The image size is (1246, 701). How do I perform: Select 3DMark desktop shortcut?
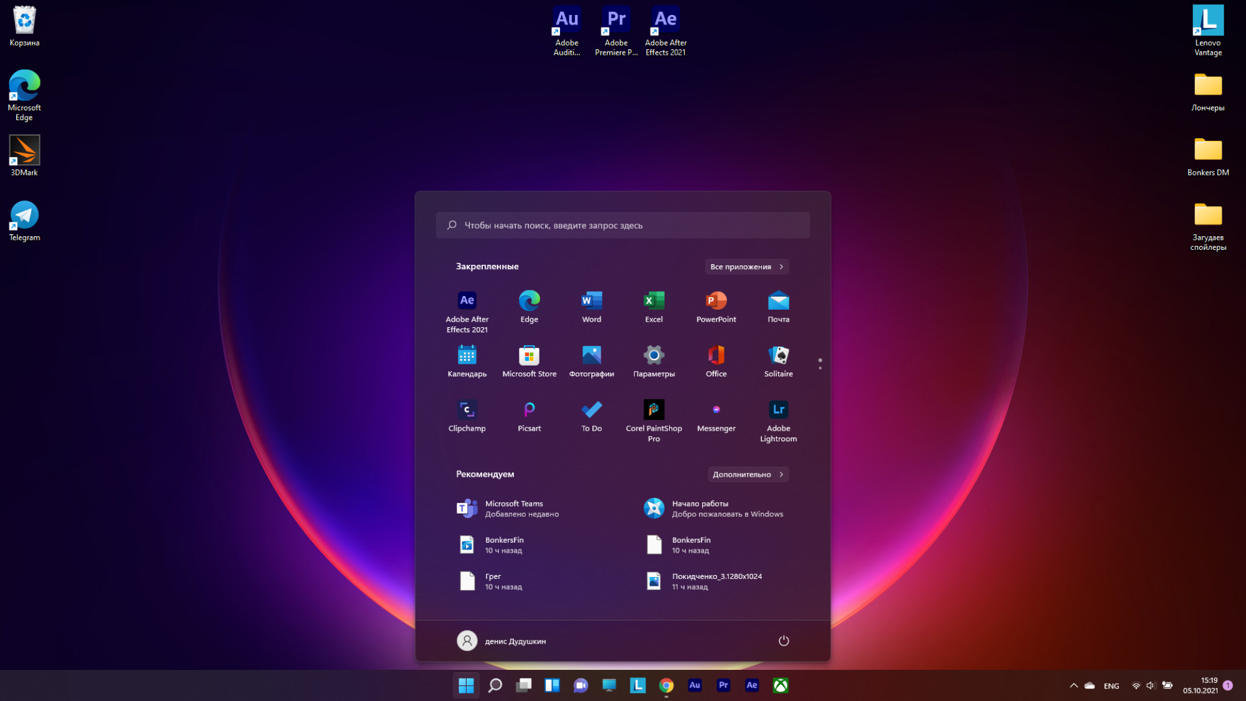(x=24, y=156)
